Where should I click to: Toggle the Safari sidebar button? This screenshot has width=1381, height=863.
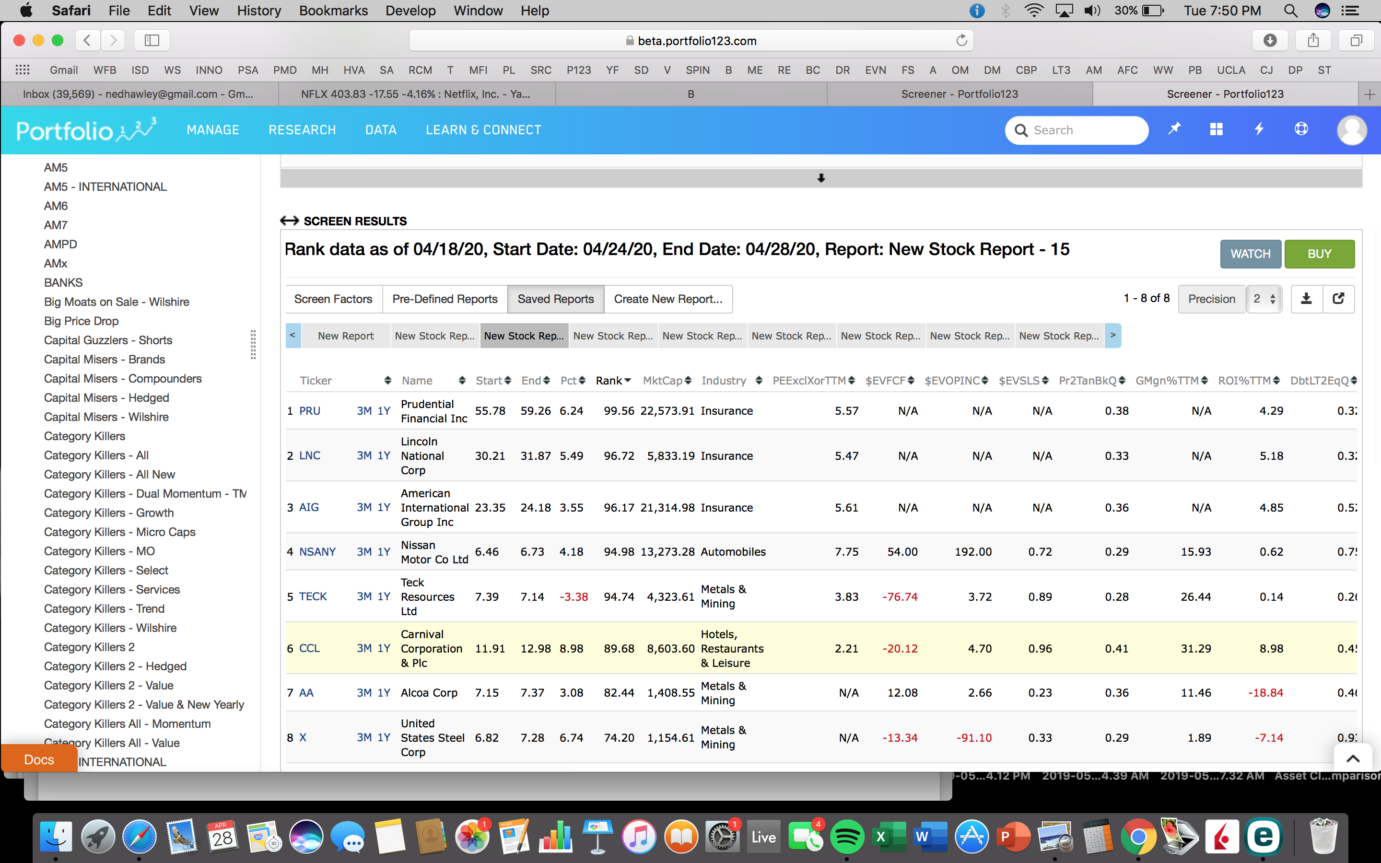tap(152, 40)
